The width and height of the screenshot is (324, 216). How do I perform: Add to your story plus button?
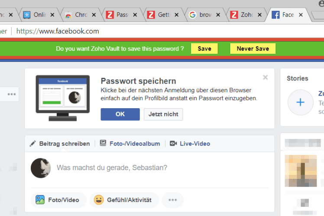coord(301,102)
